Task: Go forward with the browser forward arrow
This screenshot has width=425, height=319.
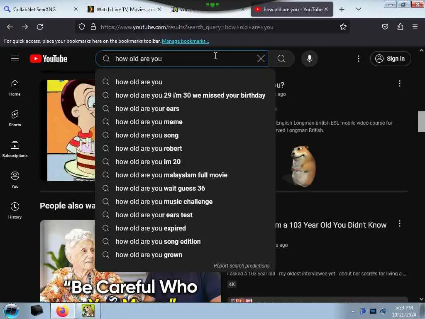Action: [x=25, y=27]
